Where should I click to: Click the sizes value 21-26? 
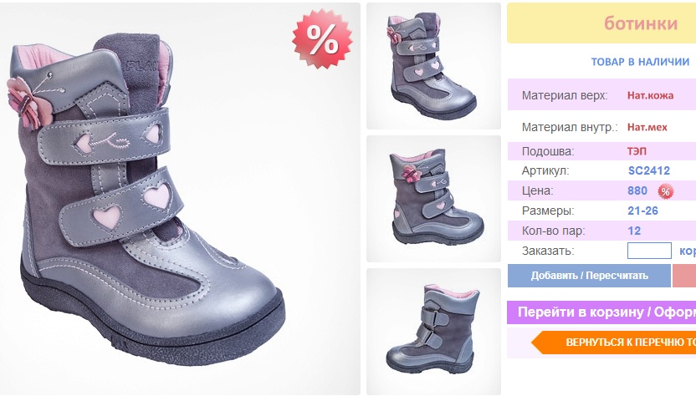642,211
